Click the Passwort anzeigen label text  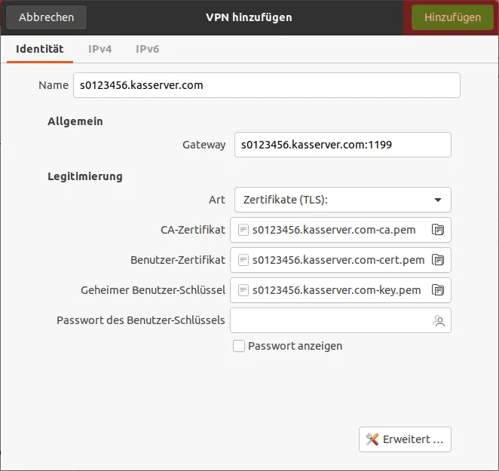[x=295, y=346]
